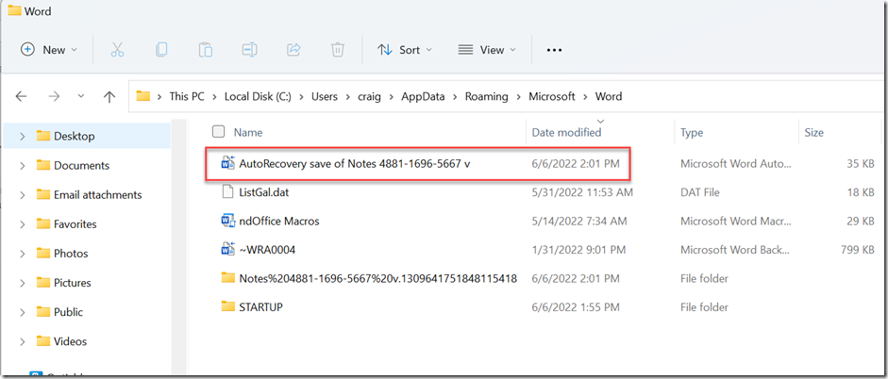The image size is (888, 379).
Task: Sort by the Size column header
Action: (x=813, y=133)
